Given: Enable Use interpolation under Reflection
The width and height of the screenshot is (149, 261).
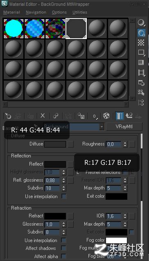Looking at the screenshot, I should click(64, 196).
